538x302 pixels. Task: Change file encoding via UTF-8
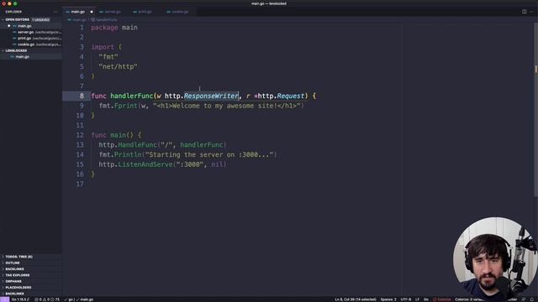[x=405, y=299]
